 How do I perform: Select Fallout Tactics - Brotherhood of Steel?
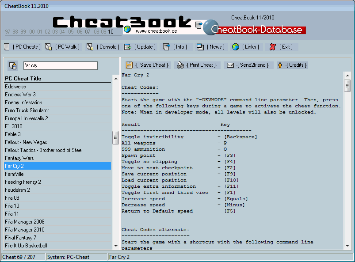coord(58,150)
